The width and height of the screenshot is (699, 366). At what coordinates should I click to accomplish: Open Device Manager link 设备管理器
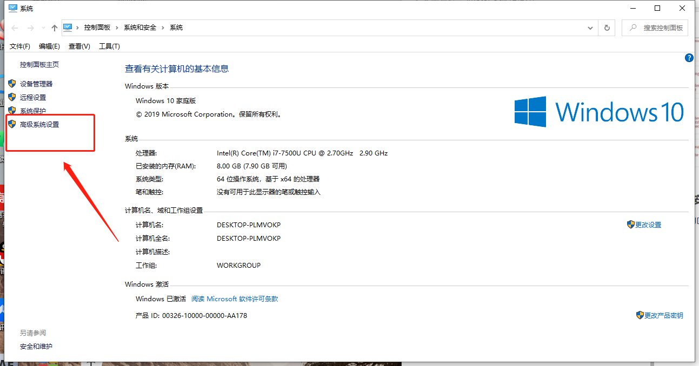coord(36,84)
